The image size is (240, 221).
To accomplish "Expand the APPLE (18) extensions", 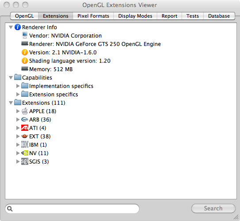I will (18, 111).
